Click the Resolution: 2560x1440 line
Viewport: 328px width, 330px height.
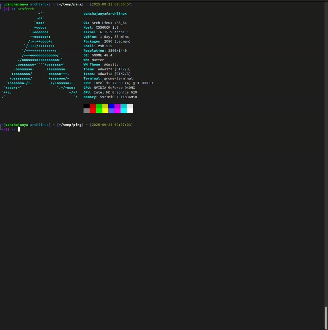click(x=105, y=51)
